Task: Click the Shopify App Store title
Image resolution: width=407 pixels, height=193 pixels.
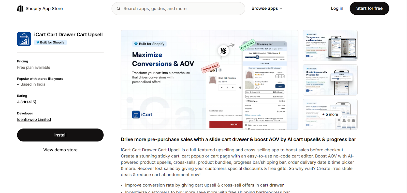Action: pos(44,9)
